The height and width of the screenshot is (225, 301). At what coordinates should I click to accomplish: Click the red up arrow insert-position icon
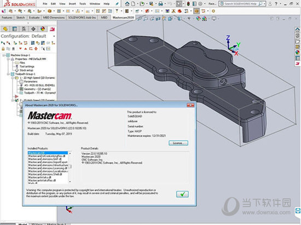[x=25, y=49]
